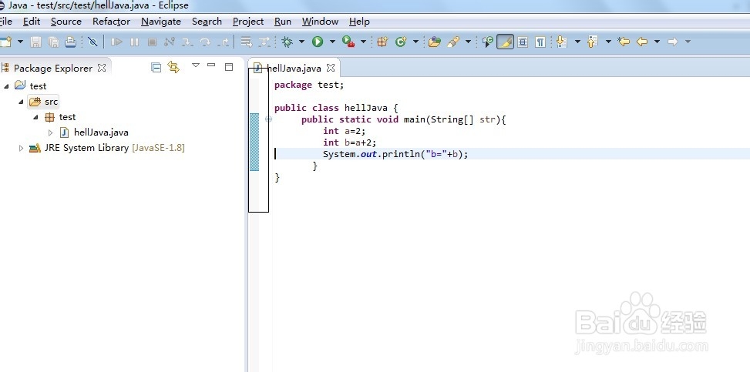Click the Suspend debug icon
The height and width of the screenshot is (372, 750).
134,42
